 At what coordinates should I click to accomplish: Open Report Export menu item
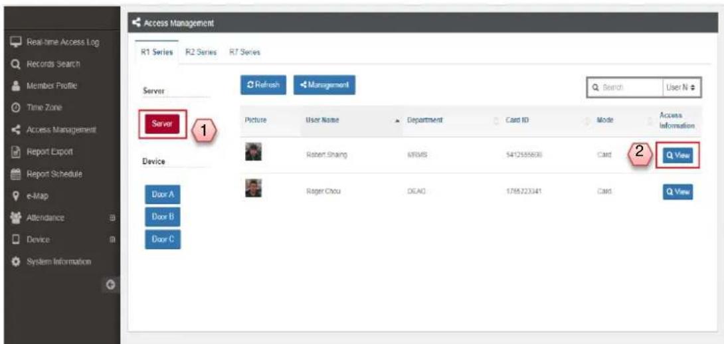pyautogui.click(x=49, y=151)
